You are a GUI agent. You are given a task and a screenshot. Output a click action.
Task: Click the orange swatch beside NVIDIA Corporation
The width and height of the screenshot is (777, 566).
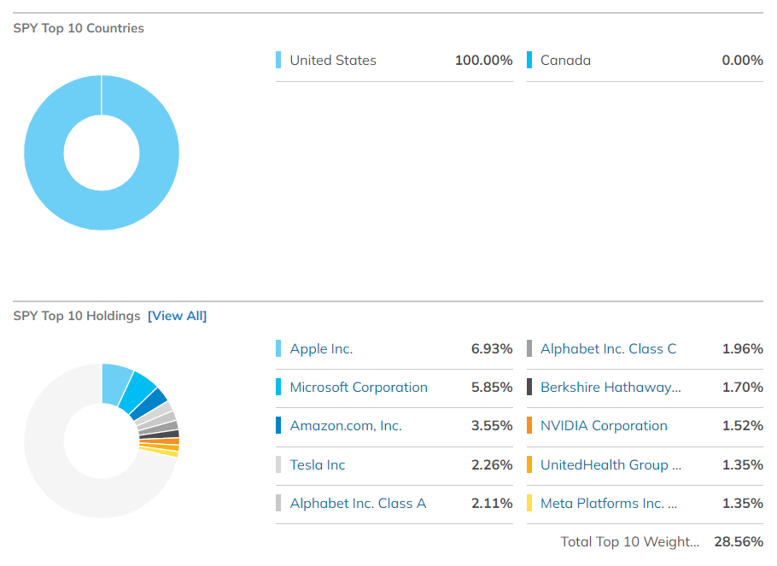[x=529, y=425]
